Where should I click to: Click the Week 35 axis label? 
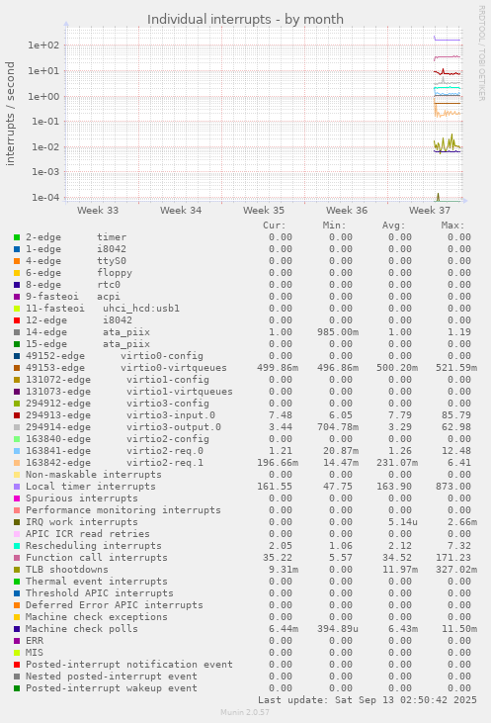click(x=264, y=211)
